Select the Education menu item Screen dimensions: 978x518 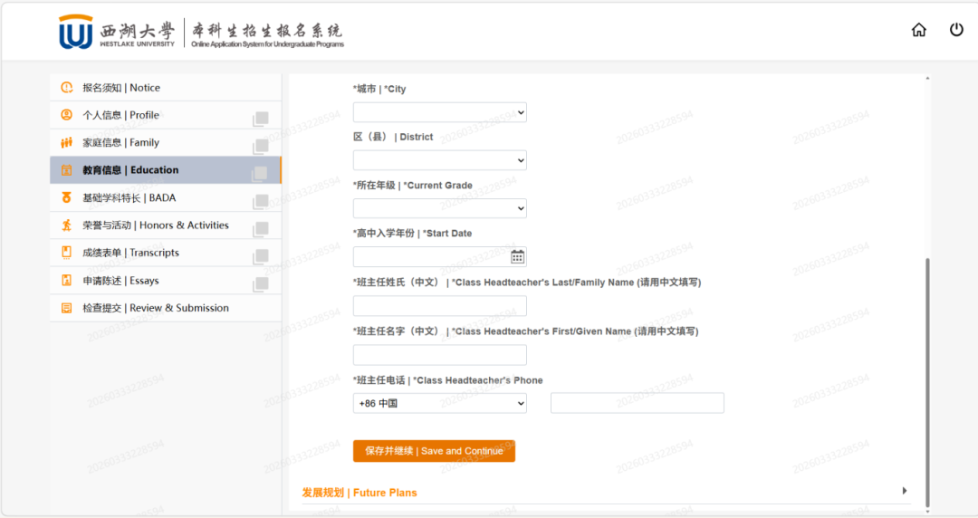[x=166, y=169]
